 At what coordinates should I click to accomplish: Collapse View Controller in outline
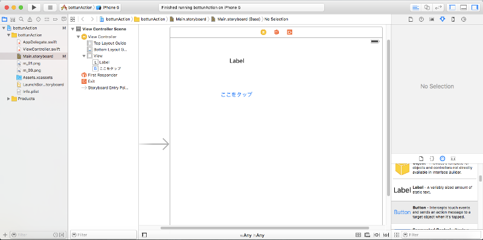[78, 37]
